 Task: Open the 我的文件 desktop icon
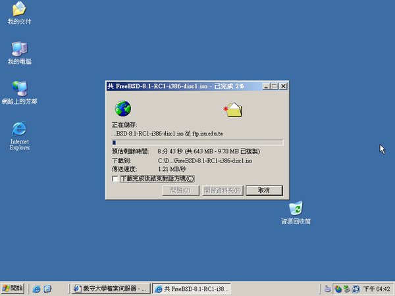tap(19, 13)
